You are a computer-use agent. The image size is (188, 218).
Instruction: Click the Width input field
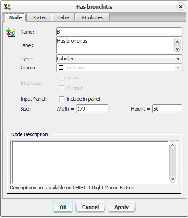[92, 109]
